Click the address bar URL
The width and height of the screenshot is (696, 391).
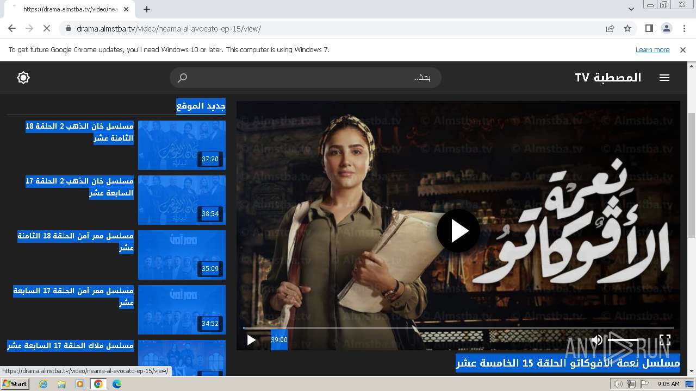pyautogui.click(x=169, y=28)
